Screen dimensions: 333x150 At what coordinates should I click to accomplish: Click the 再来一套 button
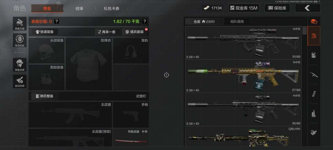pos(108,32)
